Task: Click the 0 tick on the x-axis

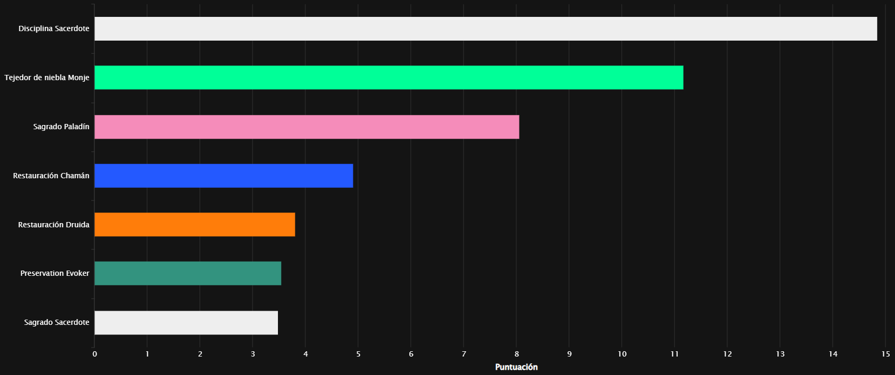Action: (x=94, y=354)
